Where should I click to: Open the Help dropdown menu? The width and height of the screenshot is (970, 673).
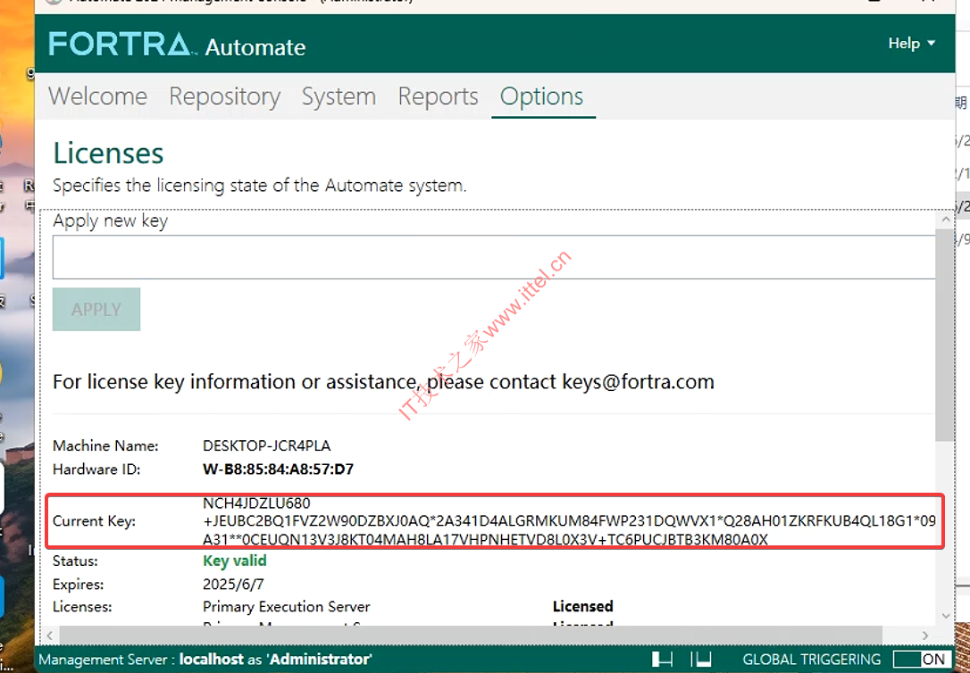911,43
